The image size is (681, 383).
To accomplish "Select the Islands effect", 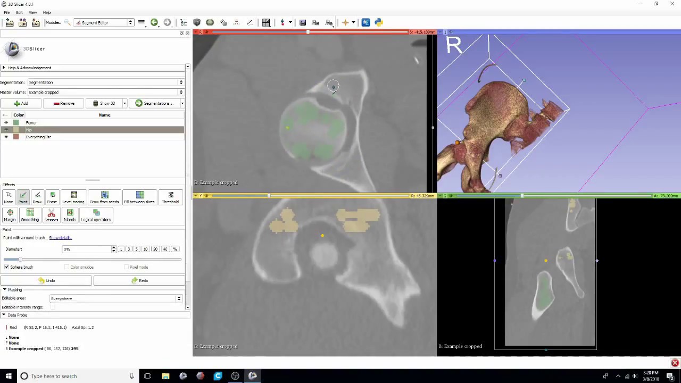I will coord(70,215).
